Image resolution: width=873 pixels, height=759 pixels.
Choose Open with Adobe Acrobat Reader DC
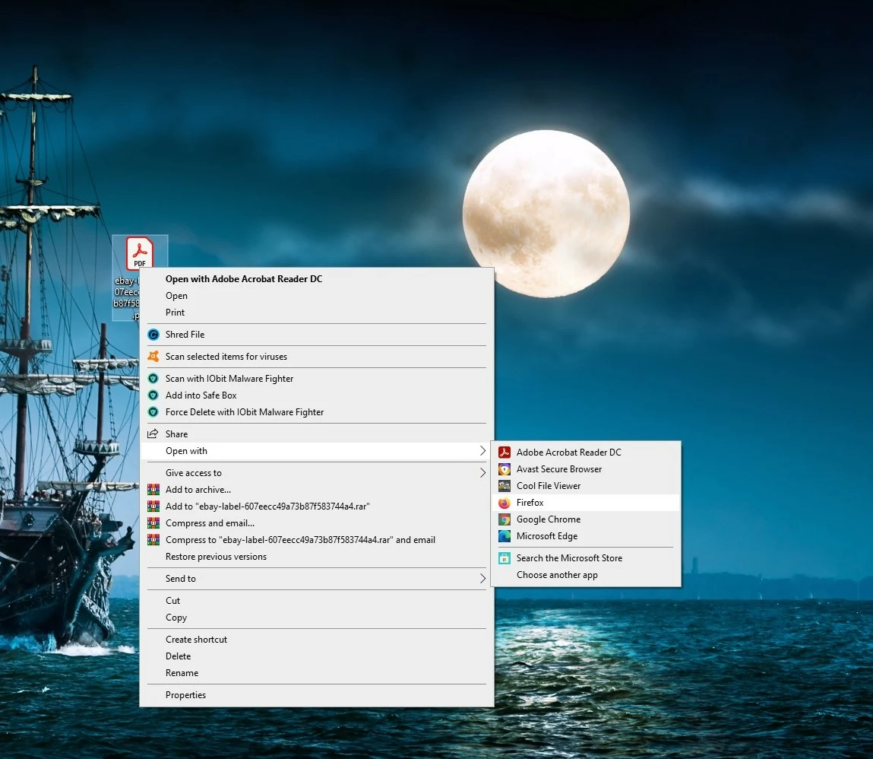coord(317,278)
